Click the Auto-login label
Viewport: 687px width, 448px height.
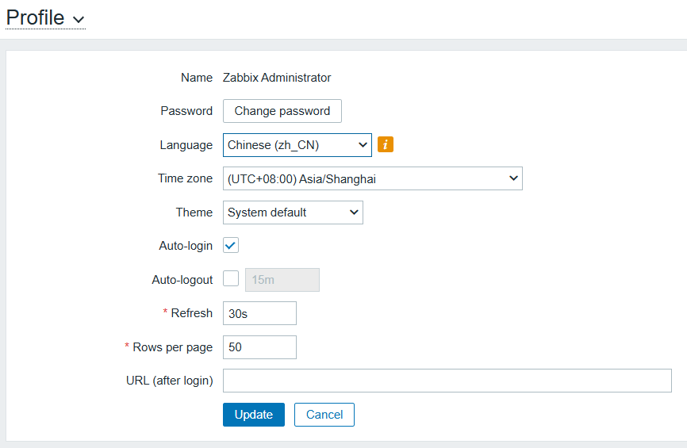point(186,246)
